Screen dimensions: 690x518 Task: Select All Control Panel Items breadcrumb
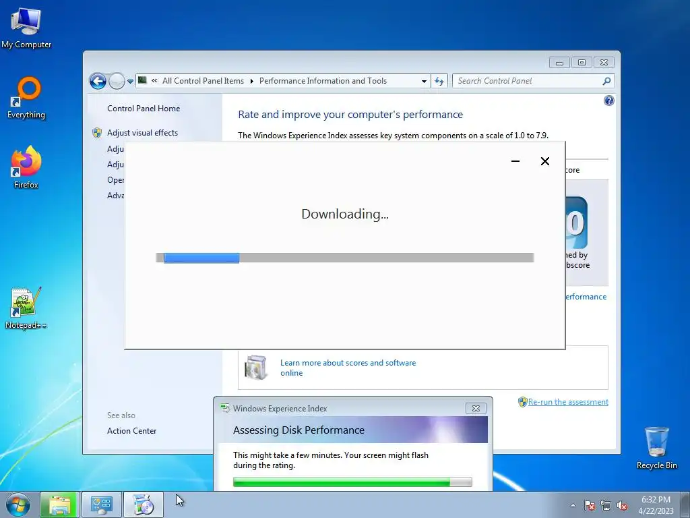pos(203,81)
